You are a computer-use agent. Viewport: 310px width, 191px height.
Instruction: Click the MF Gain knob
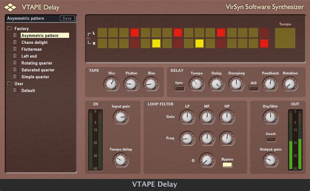[207, 117]
